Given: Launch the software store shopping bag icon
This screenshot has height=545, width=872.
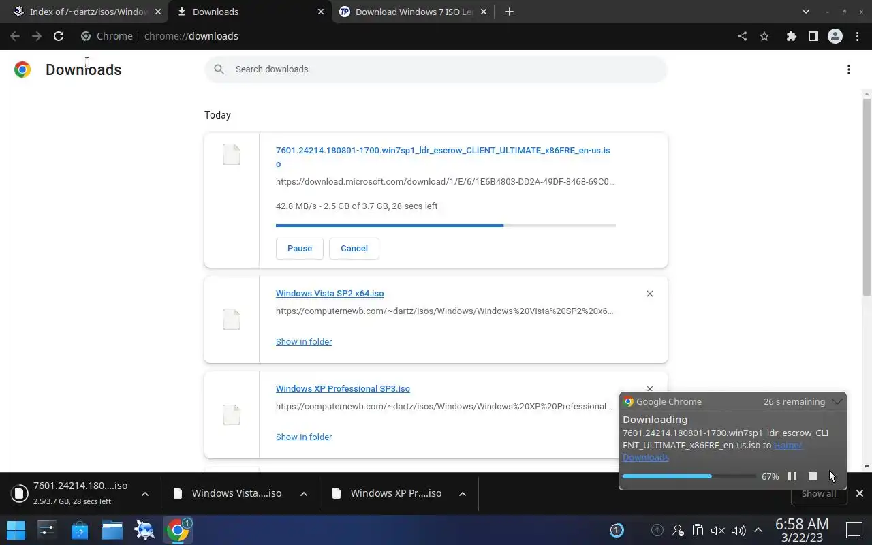Looking at the screenshot, I should 80,529.
